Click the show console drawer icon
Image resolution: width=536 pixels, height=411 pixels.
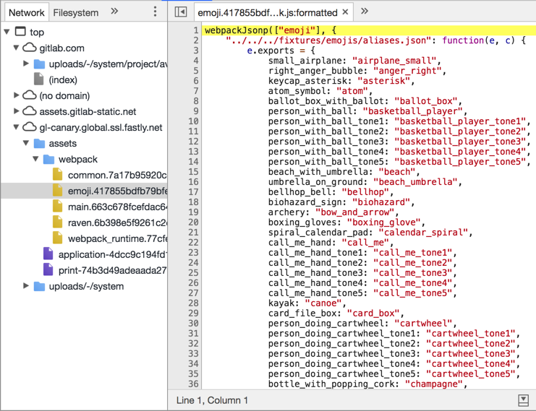[x=523, y=400]
